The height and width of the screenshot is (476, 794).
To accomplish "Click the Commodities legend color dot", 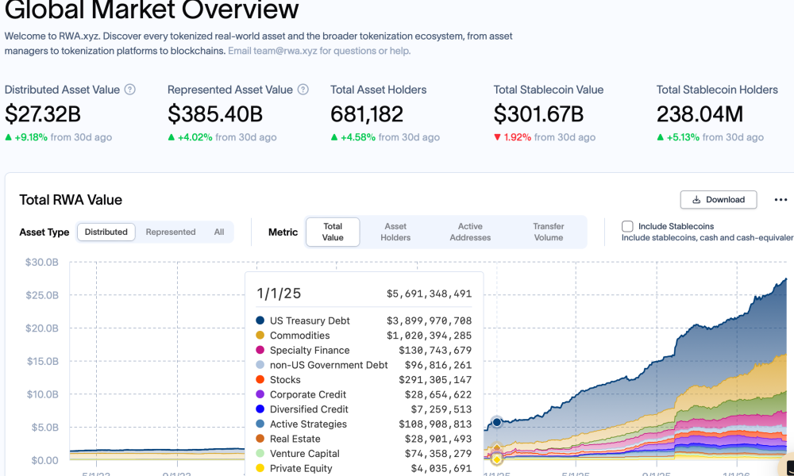I will 260,336.
